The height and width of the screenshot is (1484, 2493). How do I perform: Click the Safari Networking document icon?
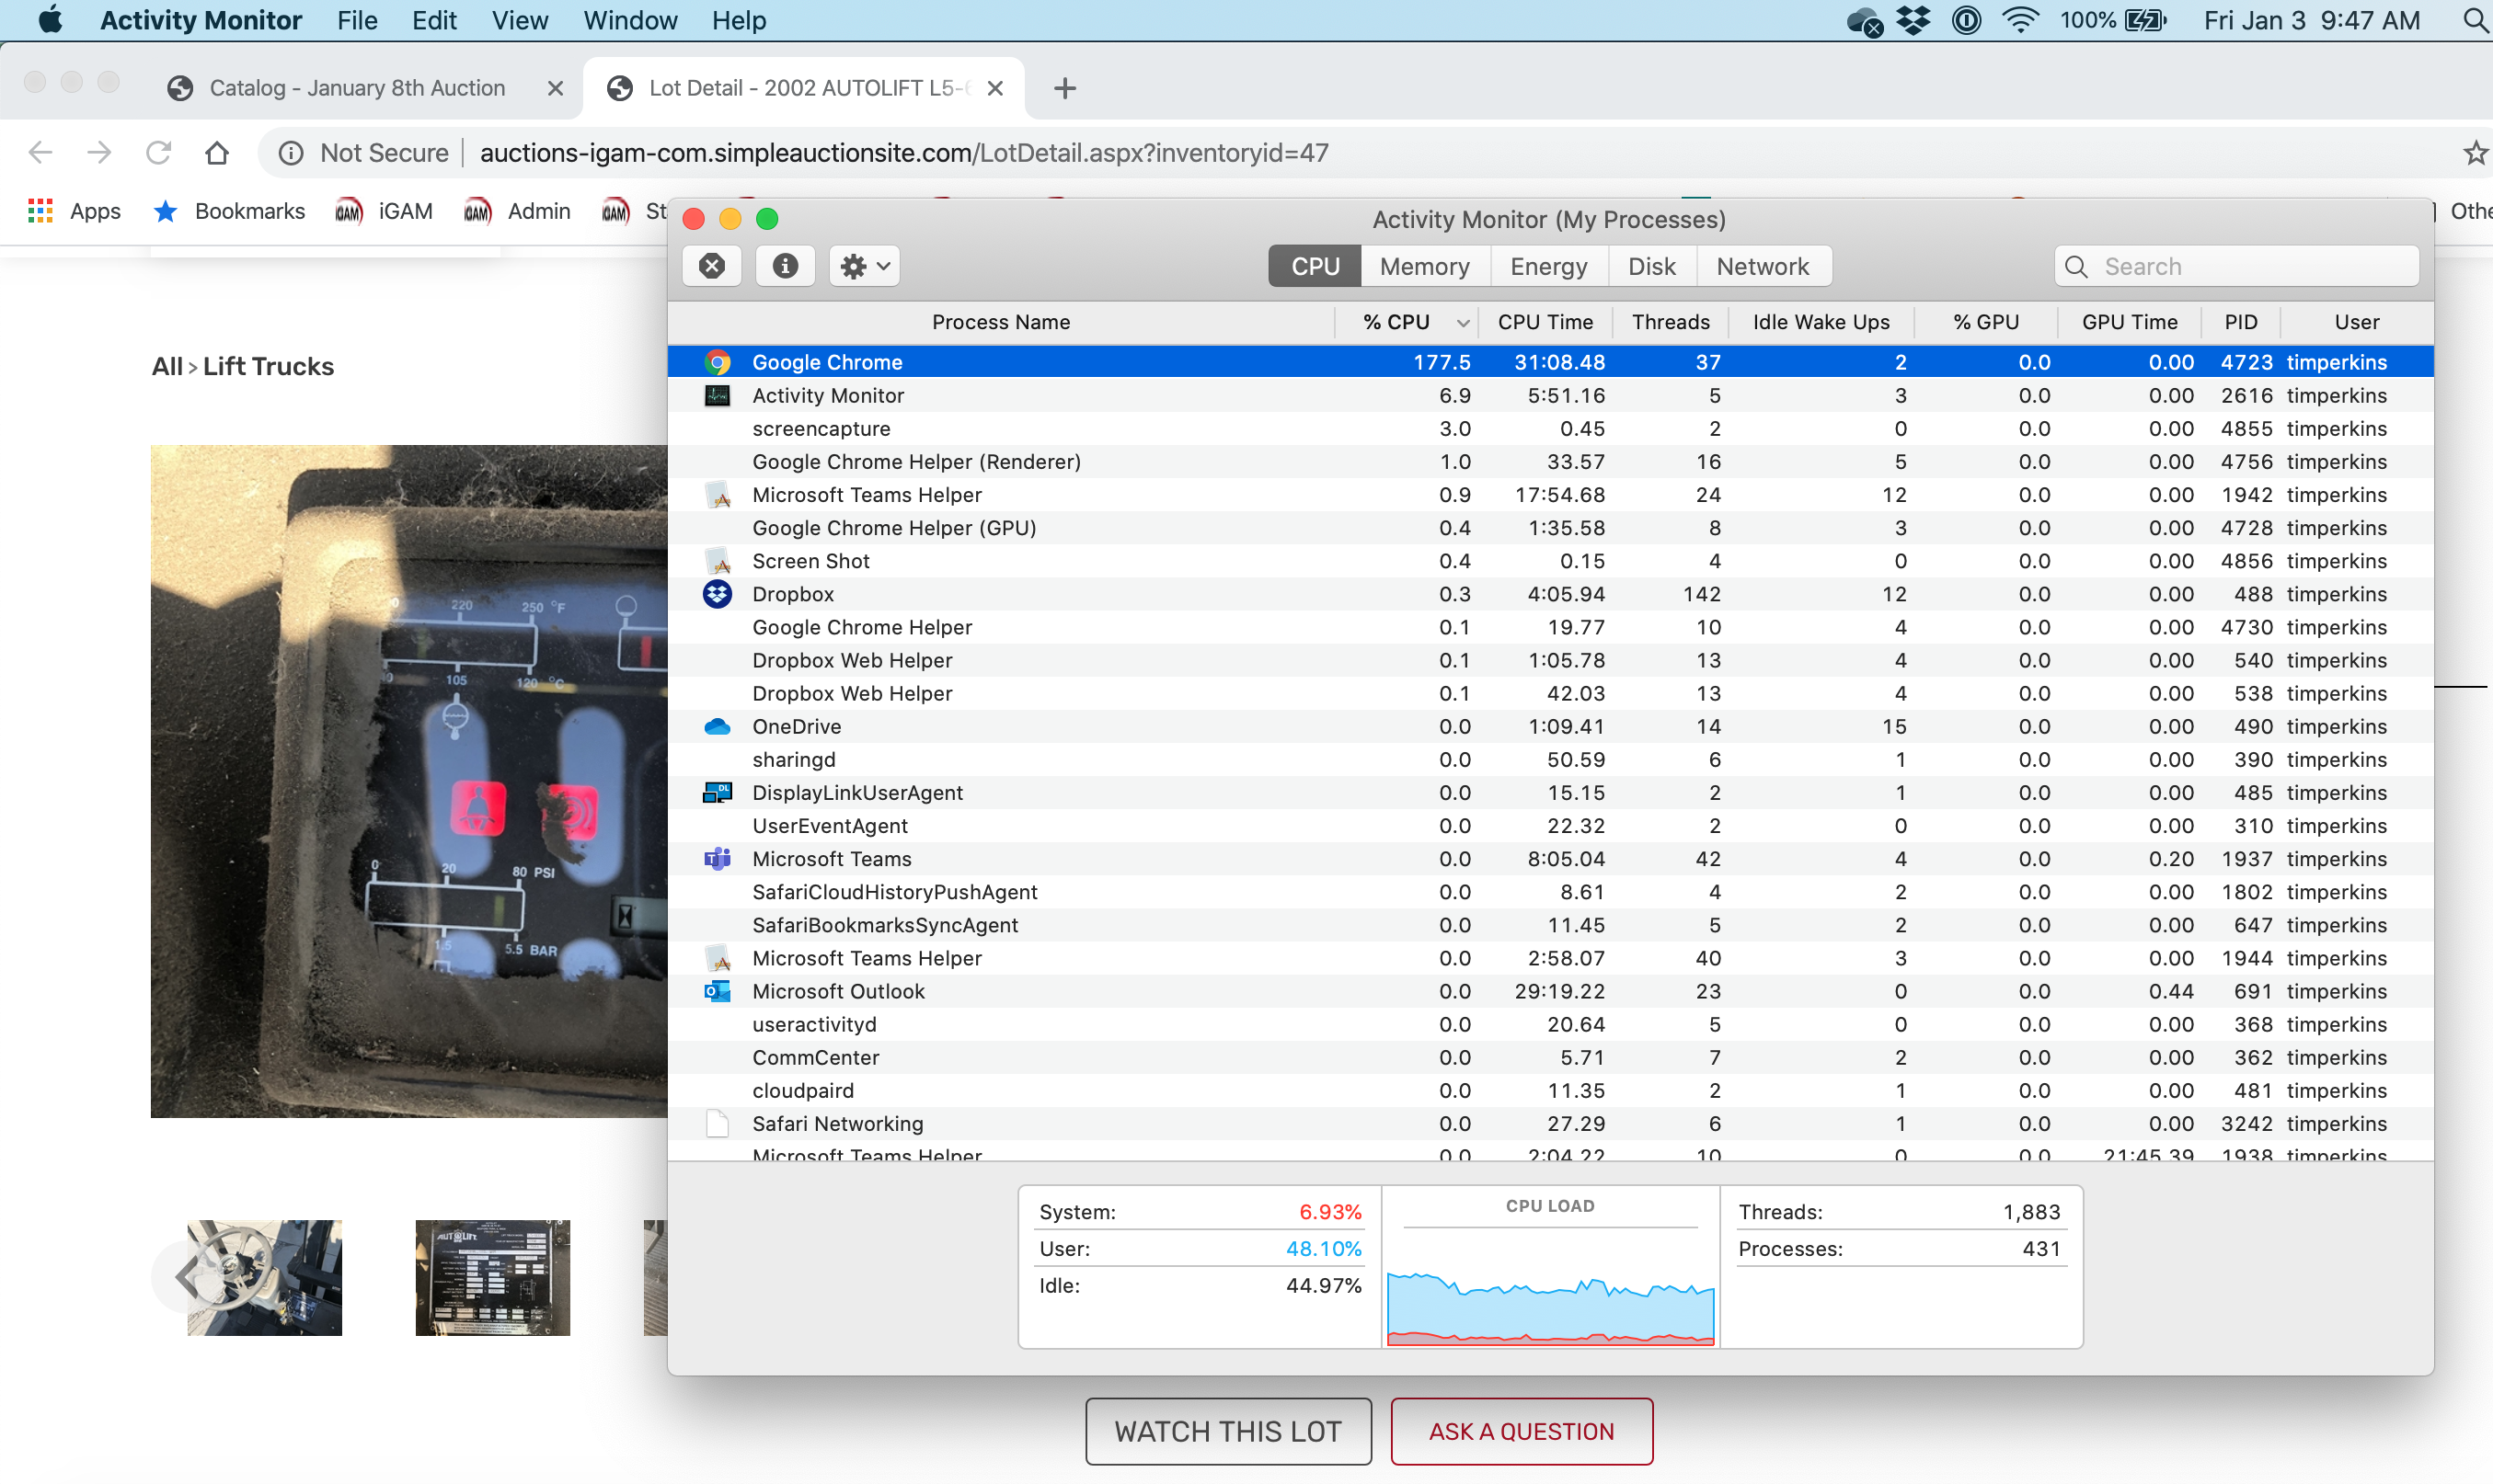718,1123
